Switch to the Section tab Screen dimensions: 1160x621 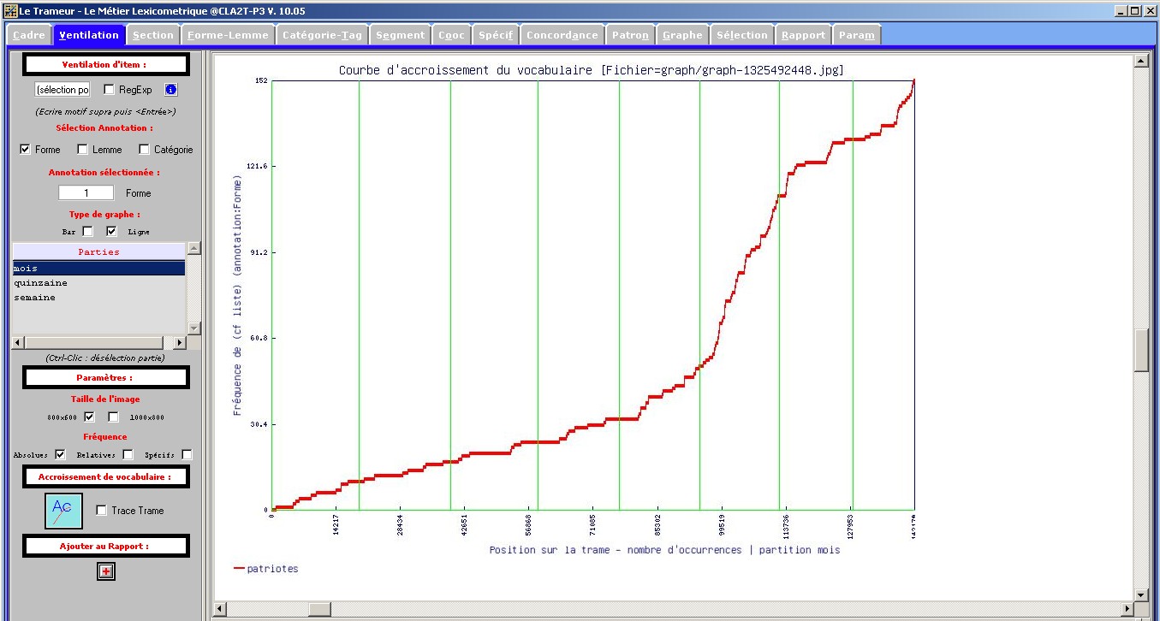pyautogui.click(x=153, y=34)
